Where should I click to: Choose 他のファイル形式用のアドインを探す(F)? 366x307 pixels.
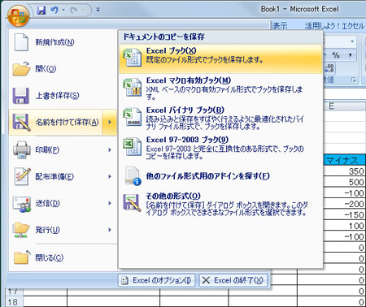pyautogui.click(x=220, y=176)
